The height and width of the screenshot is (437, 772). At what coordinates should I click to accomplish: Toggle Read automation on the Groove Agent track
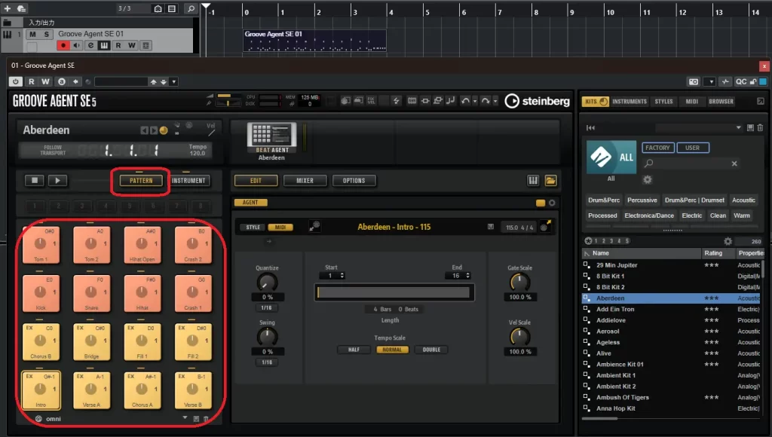coord(118,45)
